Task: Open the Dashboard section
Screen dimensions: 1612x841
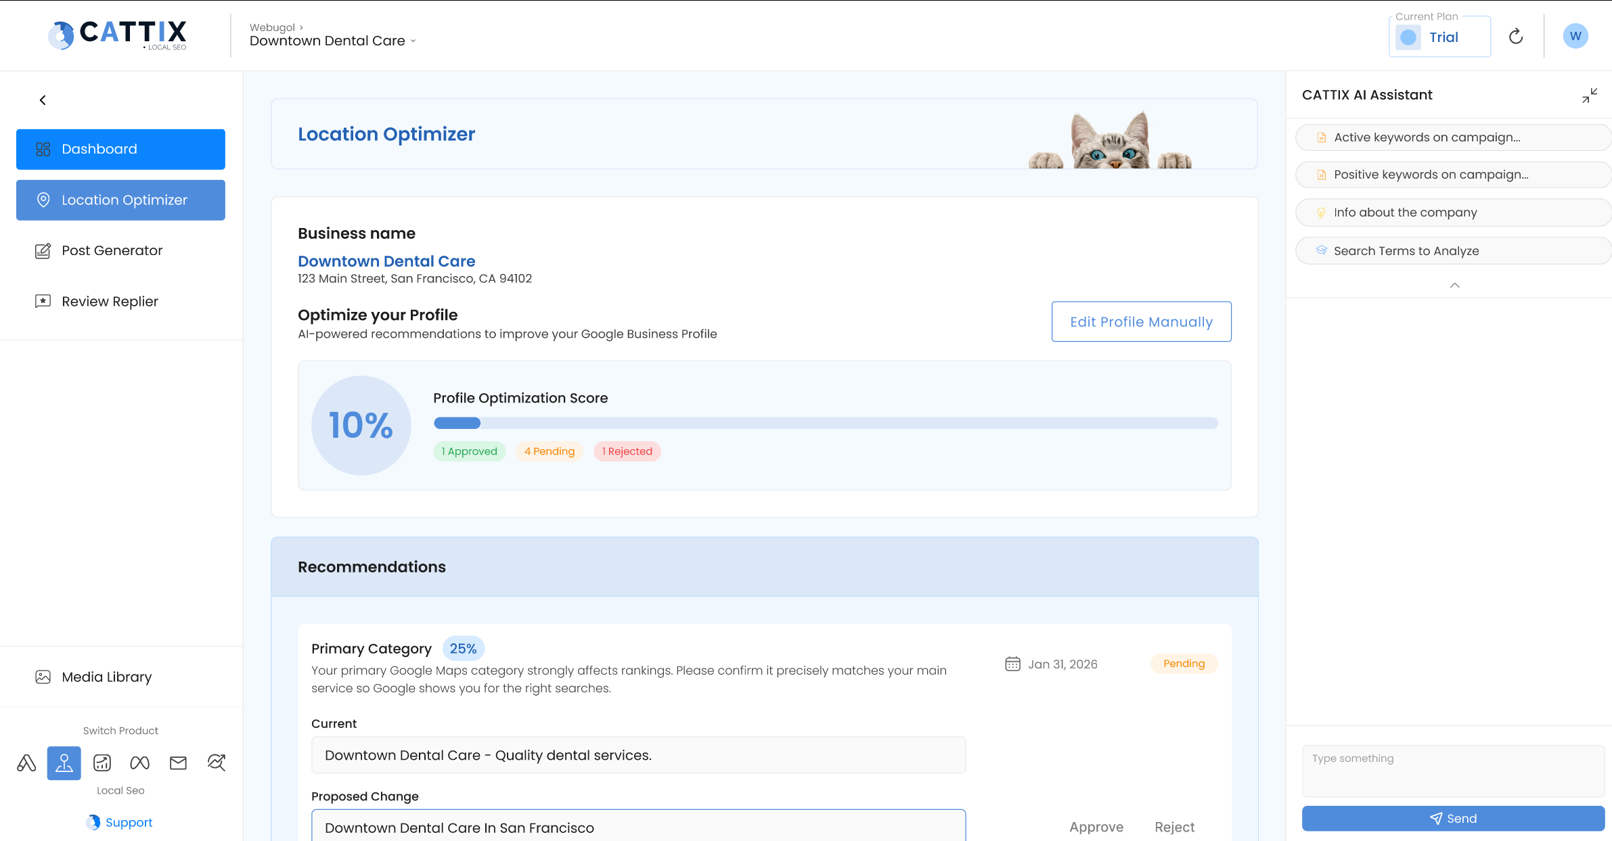Action: (120, 149)
